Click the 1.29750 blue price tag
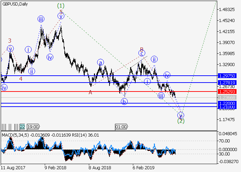 click(x=226, y=76)
